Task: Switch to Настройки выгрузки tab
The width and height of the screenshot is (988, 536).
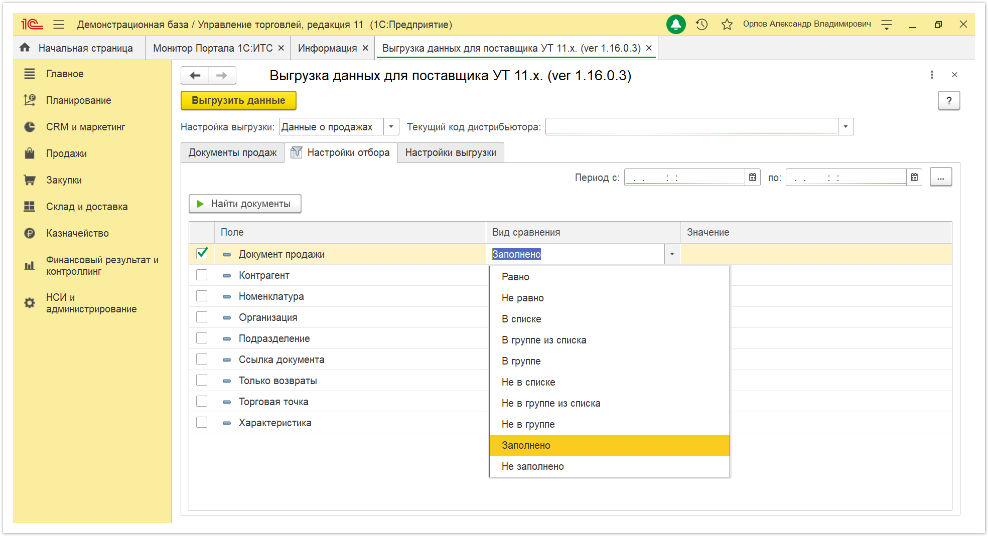Action: pos(451,152)
